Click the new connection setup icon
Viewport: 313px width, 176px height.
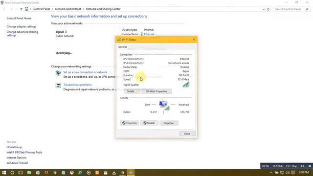click(x=58, y=73)
